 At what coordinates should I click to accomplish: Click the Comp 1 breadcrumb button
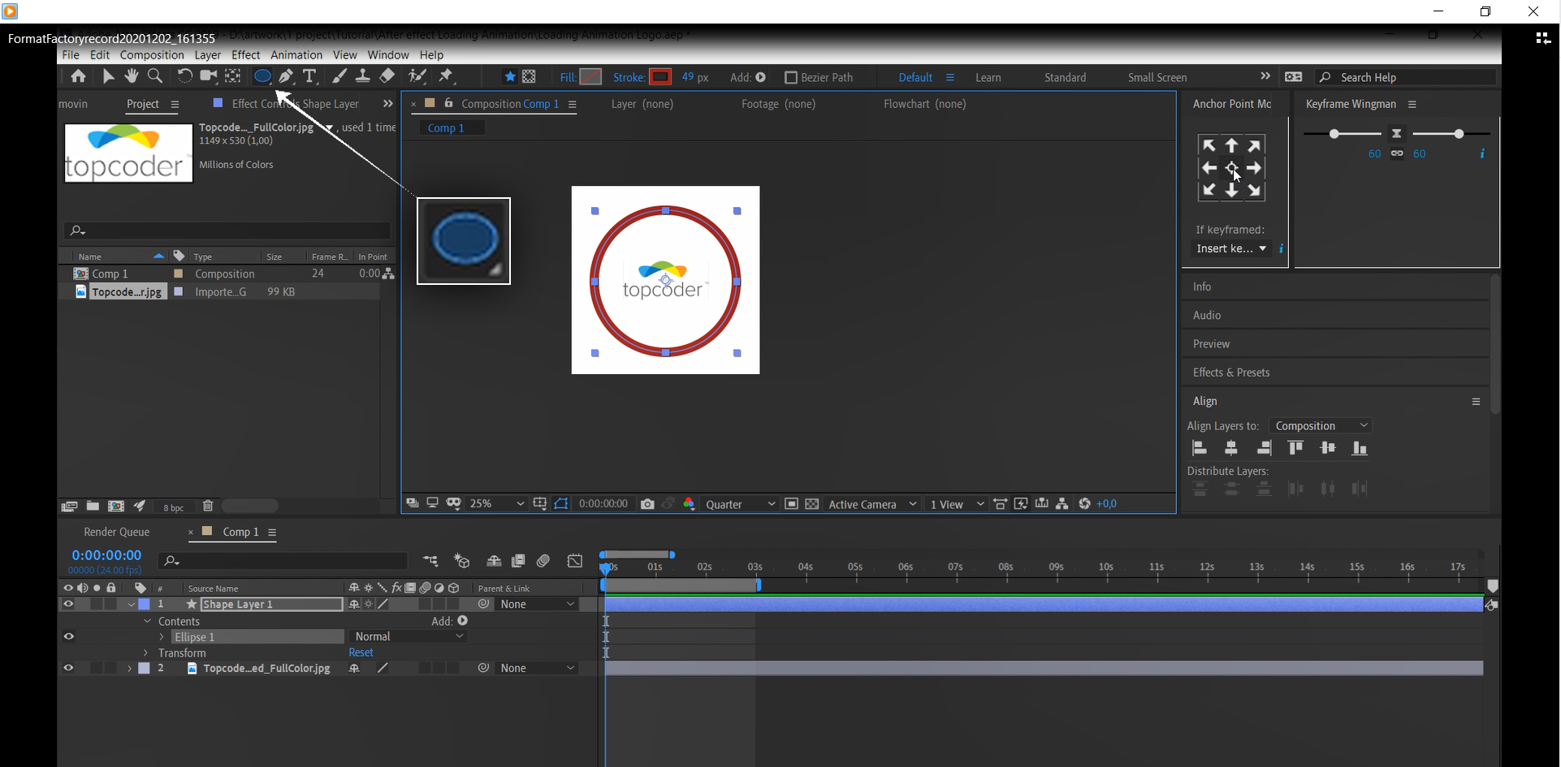(452, 127)
